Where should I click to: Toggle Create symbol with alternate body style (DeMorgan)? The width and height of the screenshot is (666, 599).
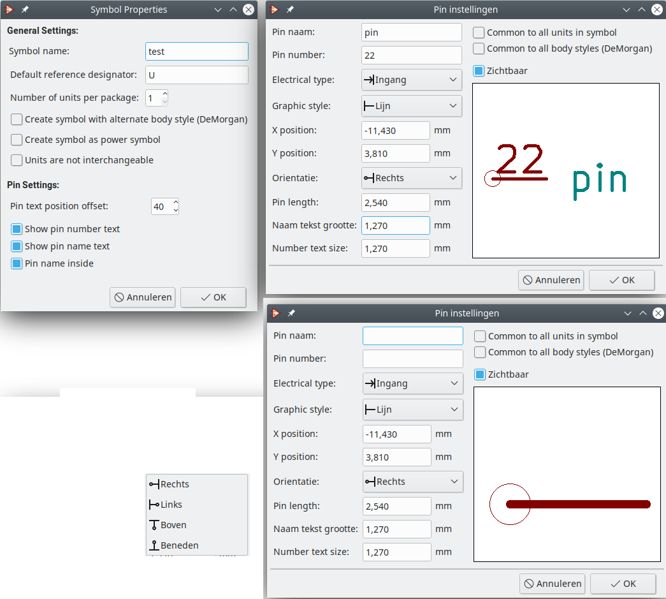pyautogui.click(x=17, y=119)
